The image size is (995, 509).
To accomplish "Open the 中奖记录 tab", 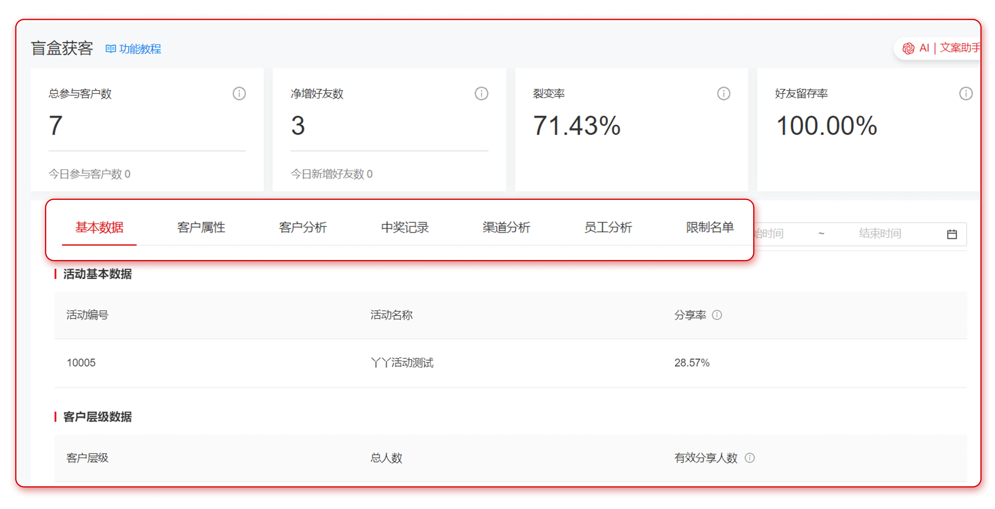I will pos(405,228).
